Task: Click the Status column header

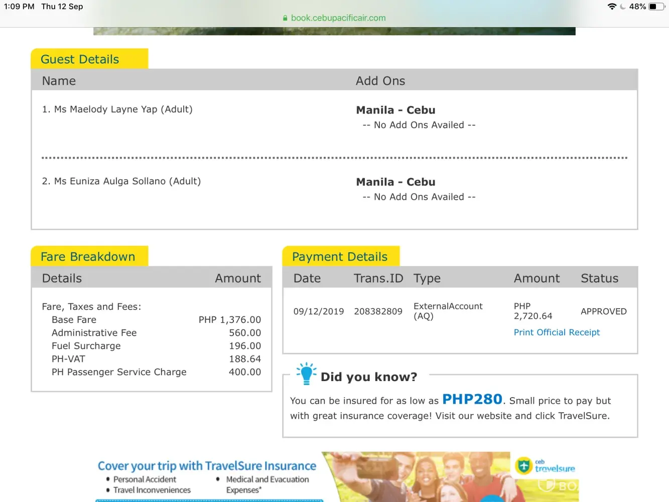Action: (x=600, y=278)
